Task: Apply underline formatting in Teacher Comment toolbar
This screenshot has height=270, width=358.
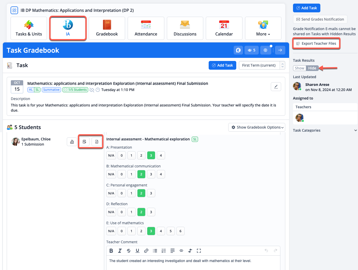Action: coord(137,251)
